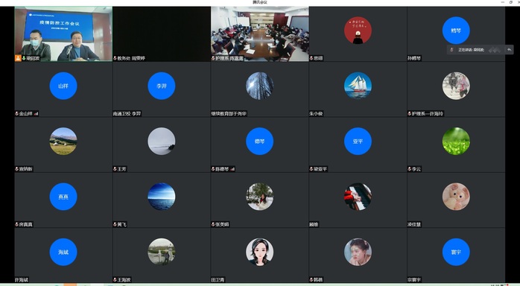Viewport: 520px width, 286px height.
Task: Click the blue avatar in the top-right tile
Action: coord(456,31)
